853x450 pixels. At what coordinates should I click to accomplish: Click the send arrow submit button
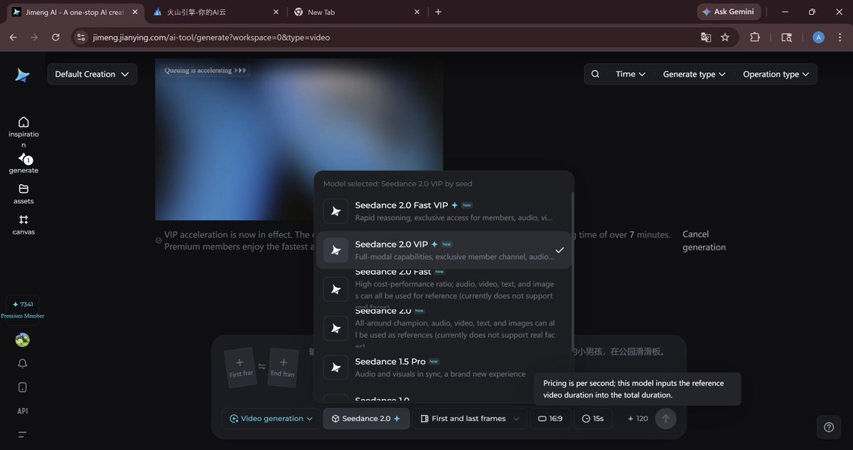pos(665,419)
